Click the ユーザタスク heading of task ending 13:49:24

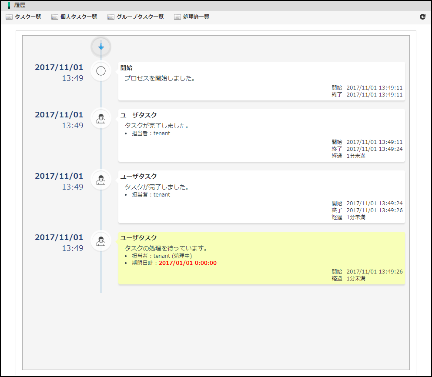[x=139, y=115]
